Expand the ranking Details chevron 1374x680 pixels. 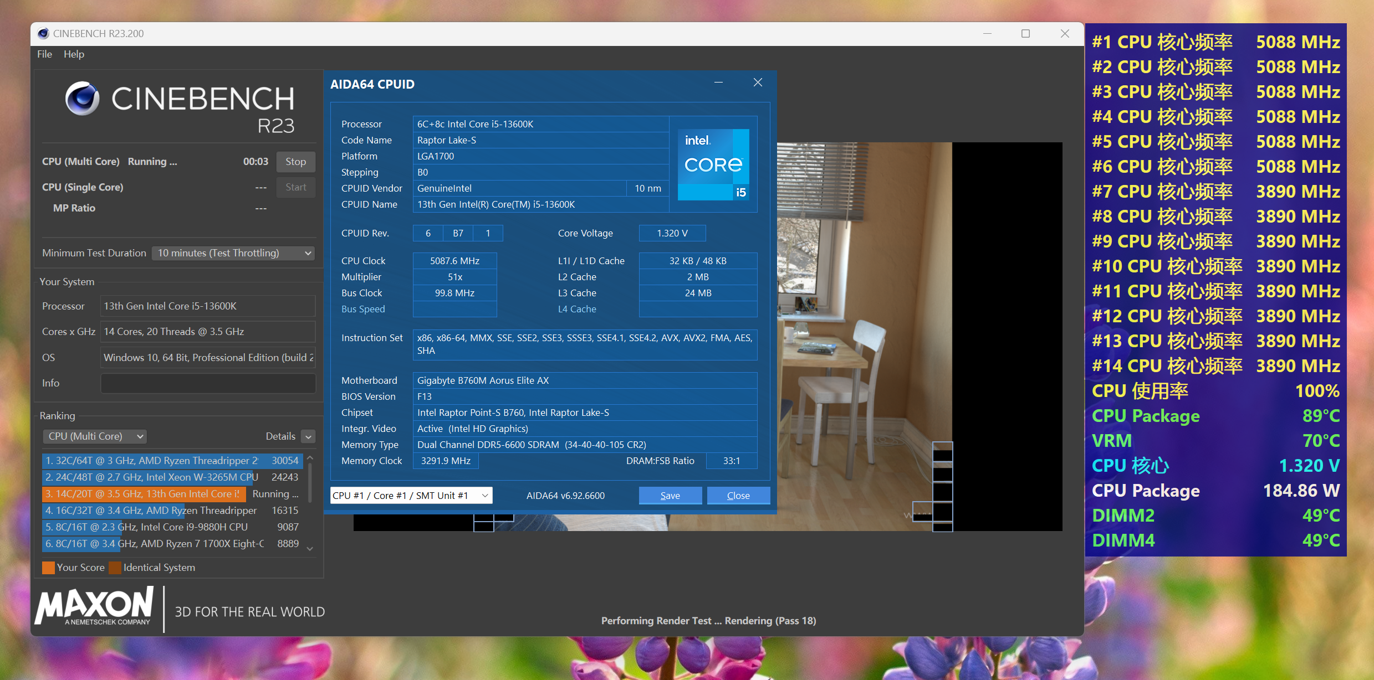pos(309,437)
